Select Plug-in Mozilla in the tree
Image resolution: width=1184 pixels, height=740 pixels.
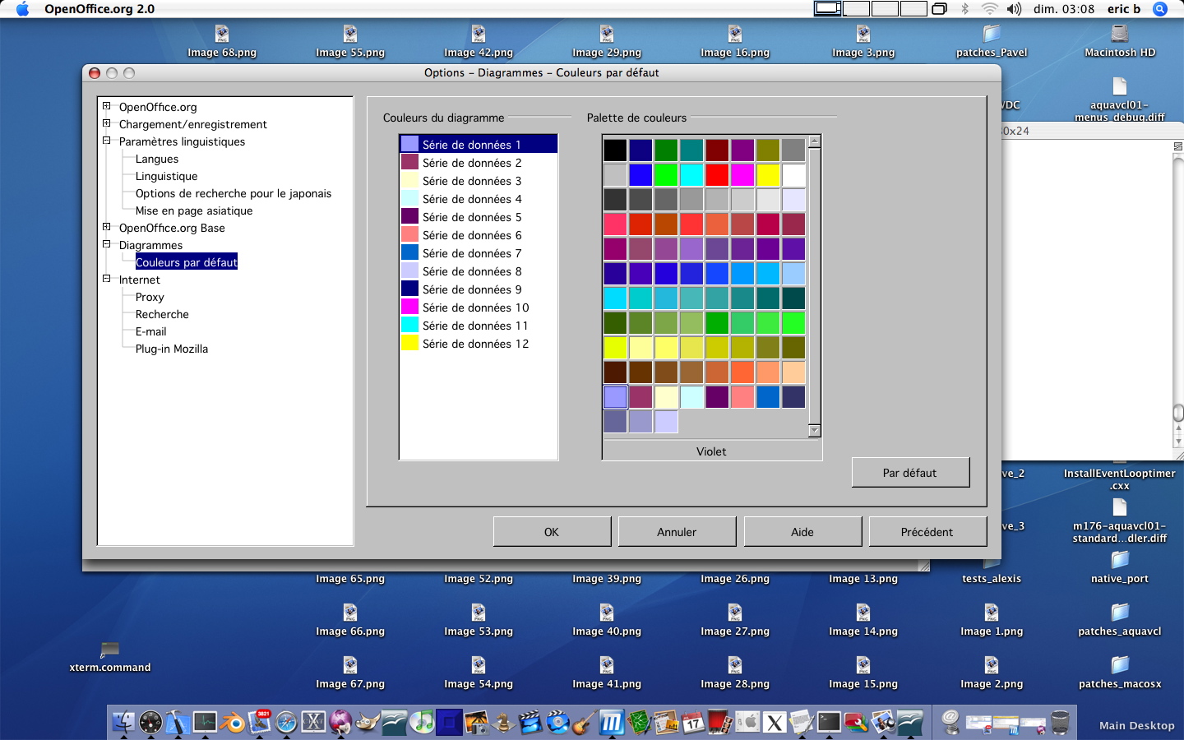(172, 349)
